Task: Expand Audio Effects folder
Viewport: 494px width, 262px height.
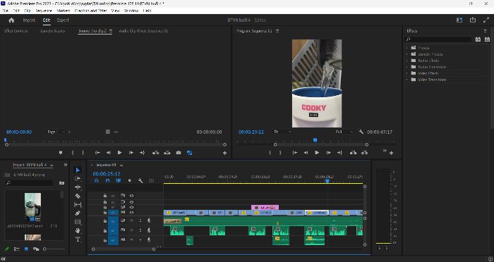Action: point(406,61)
